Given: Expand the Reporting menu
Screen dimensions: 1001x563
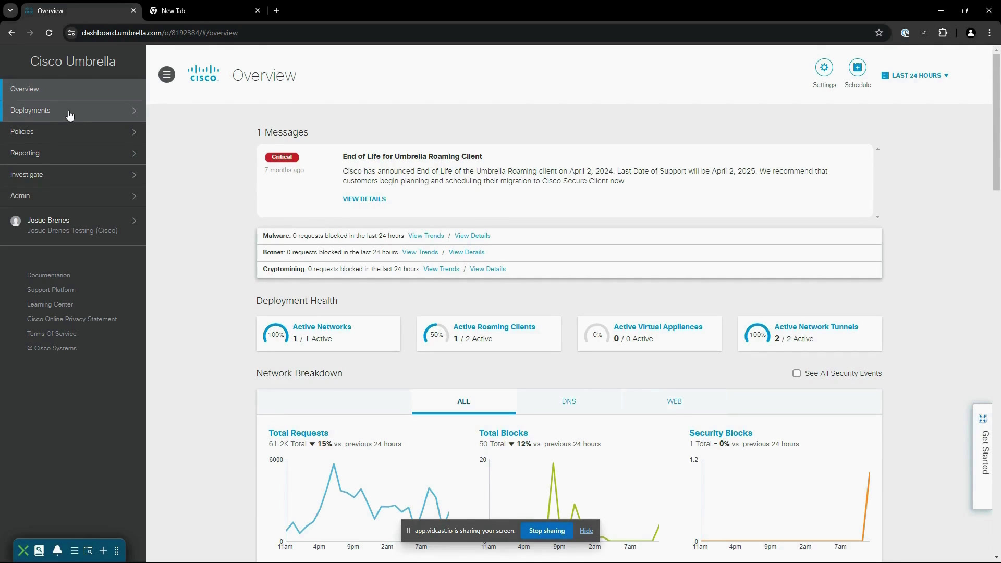Looking at the screenshot, I should pyautogui.click(x=73, y=153).
